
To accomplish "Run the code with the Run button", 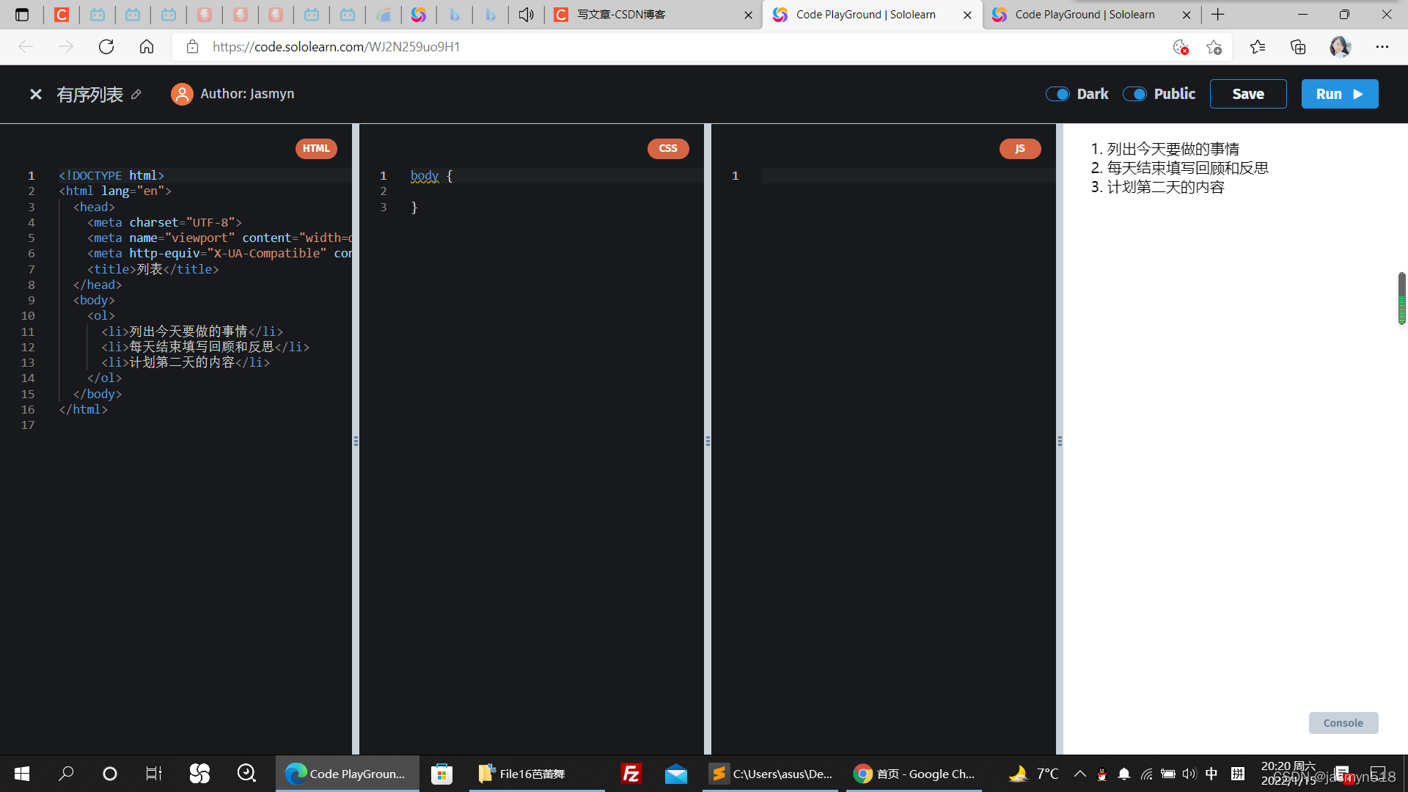I will tap(1340, 94).
